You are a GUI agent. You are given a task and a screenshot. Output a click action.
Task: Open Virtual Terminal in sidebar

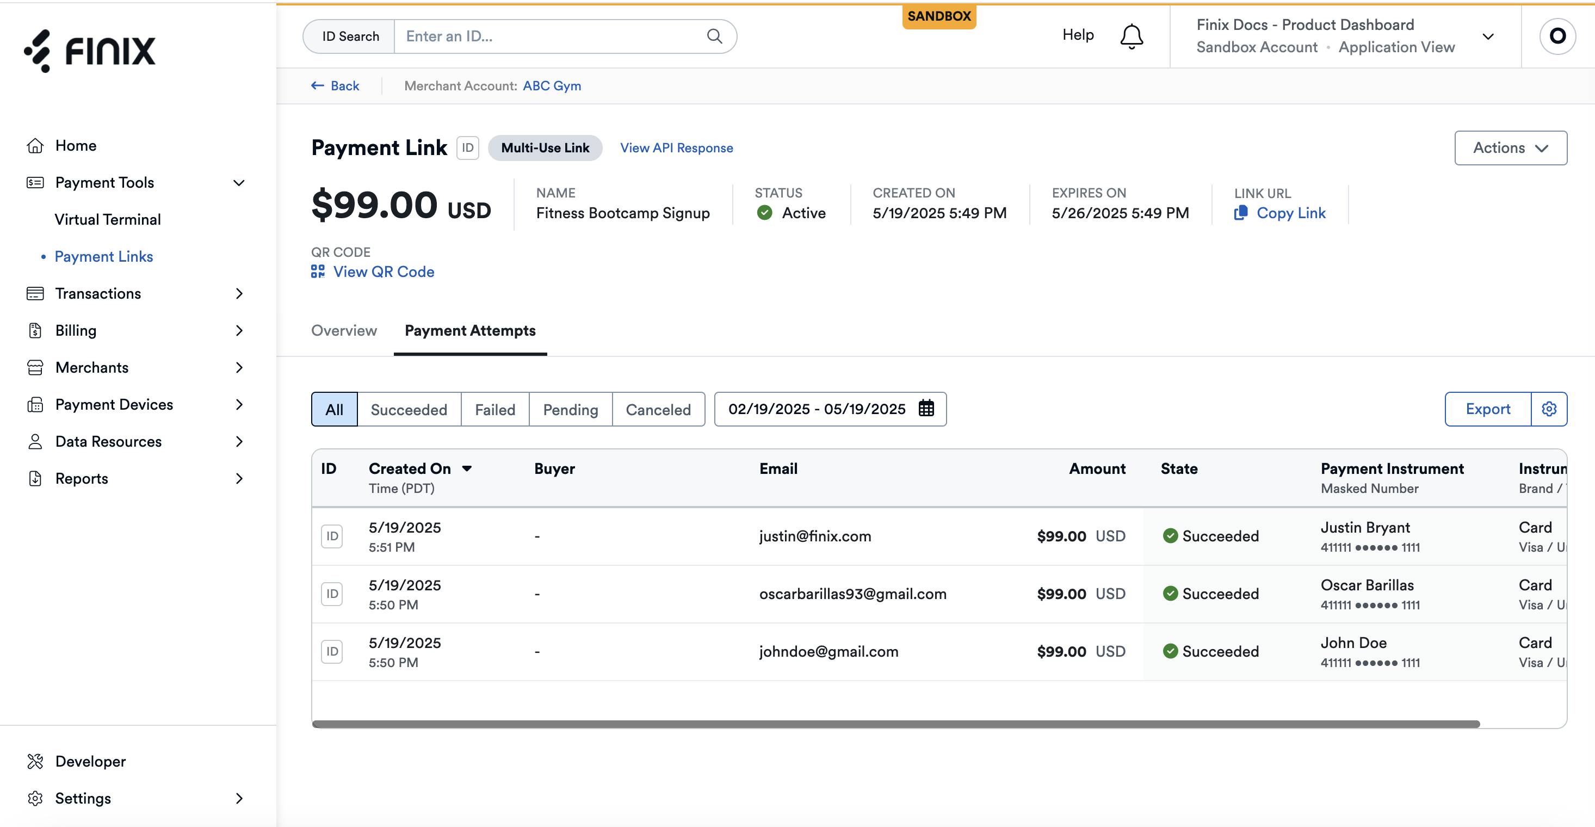(x=108, y=220)
